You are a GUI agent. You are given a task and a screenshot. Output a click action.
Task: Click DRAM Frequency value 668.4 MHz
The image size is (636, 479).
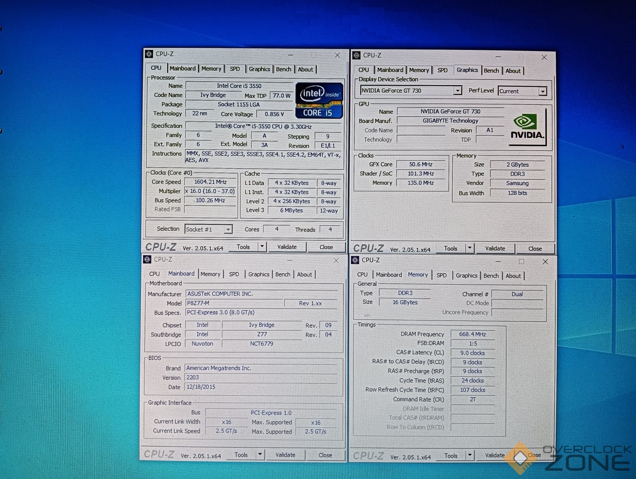[x=472, y=334]
